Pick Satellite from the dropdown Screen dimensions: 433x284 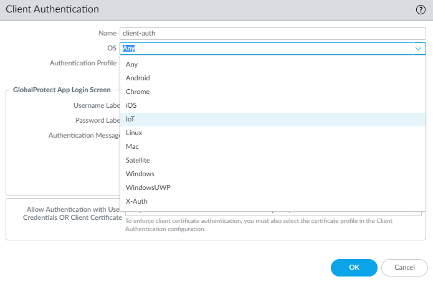click(x=138, y=160)
